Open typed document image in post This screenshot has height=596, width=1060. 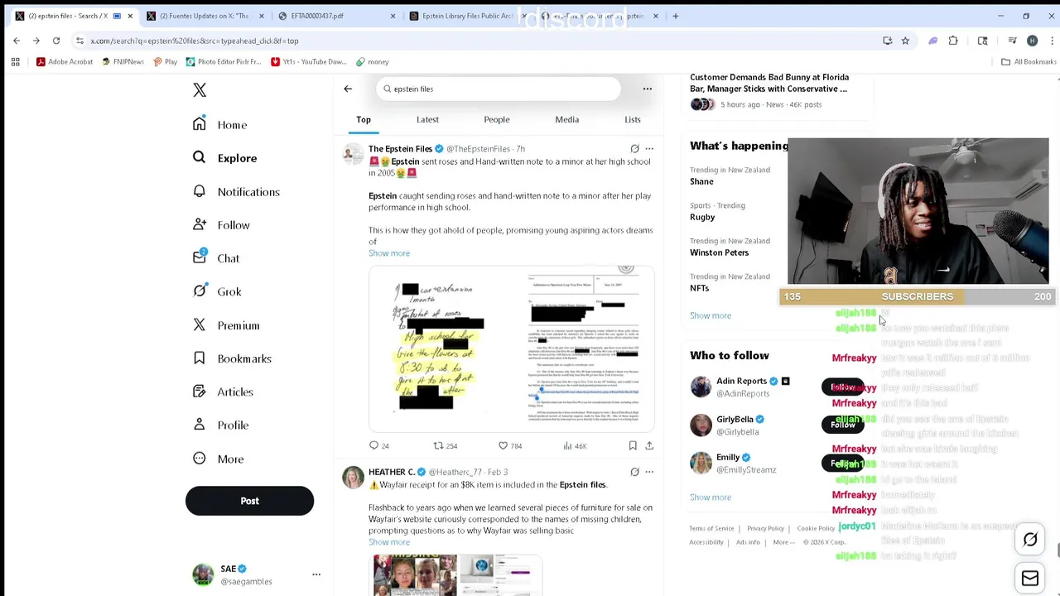[583, 349]
